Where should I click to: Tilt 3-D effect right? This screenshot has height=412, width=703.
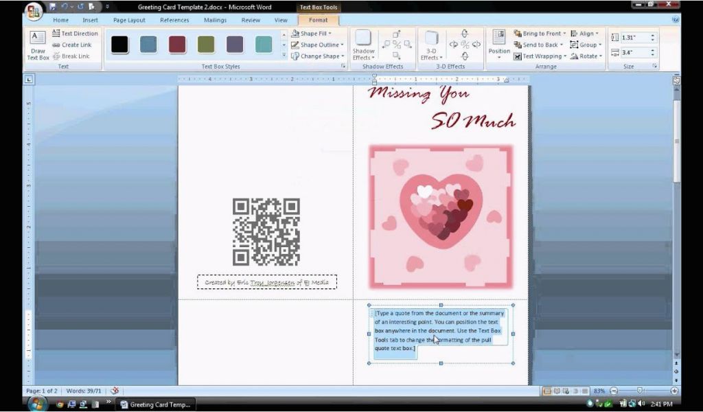click(476, 45)
